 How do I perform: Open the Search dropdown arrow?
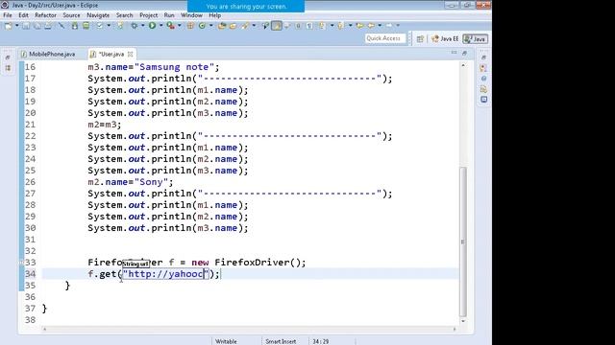[254, 26]
